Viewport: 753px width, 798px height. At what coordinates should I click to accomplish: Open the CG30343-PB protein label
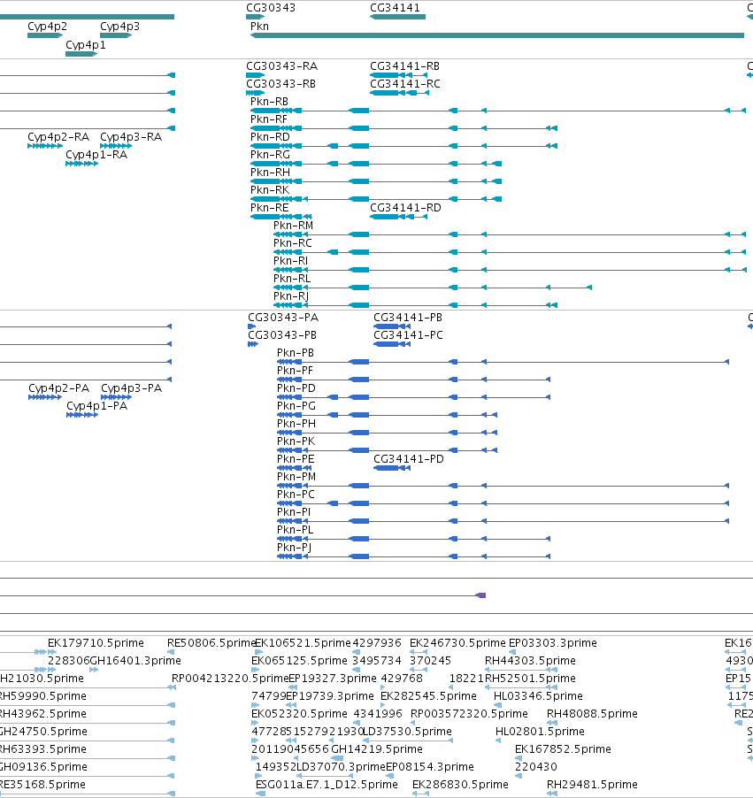pyautogui.click(x=282, y=335)
